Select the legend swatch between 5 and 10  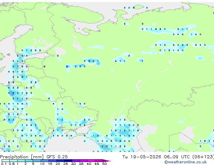coord(37,161)
